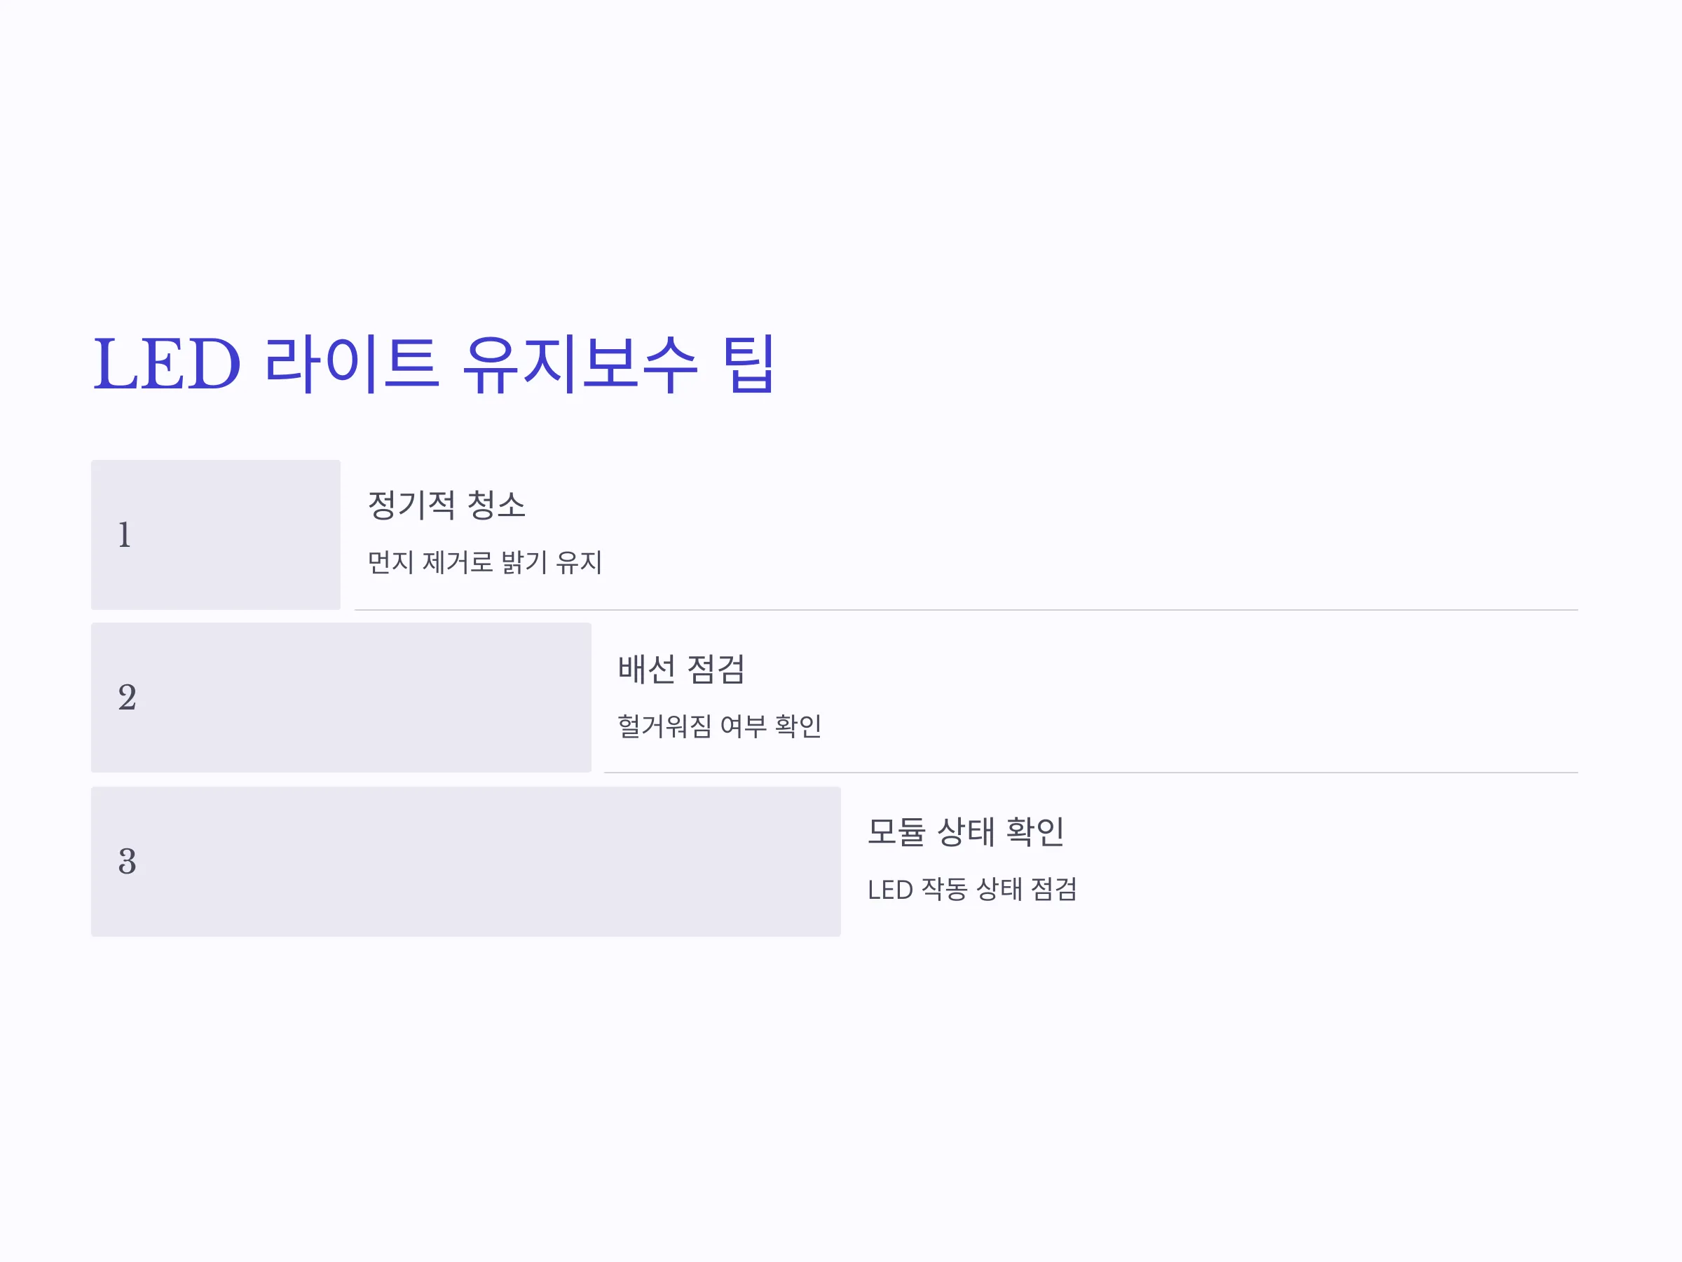Select the heading 모듈 상태 확인
Screen dimensions: 1682x1262
(x=966, y=832)
